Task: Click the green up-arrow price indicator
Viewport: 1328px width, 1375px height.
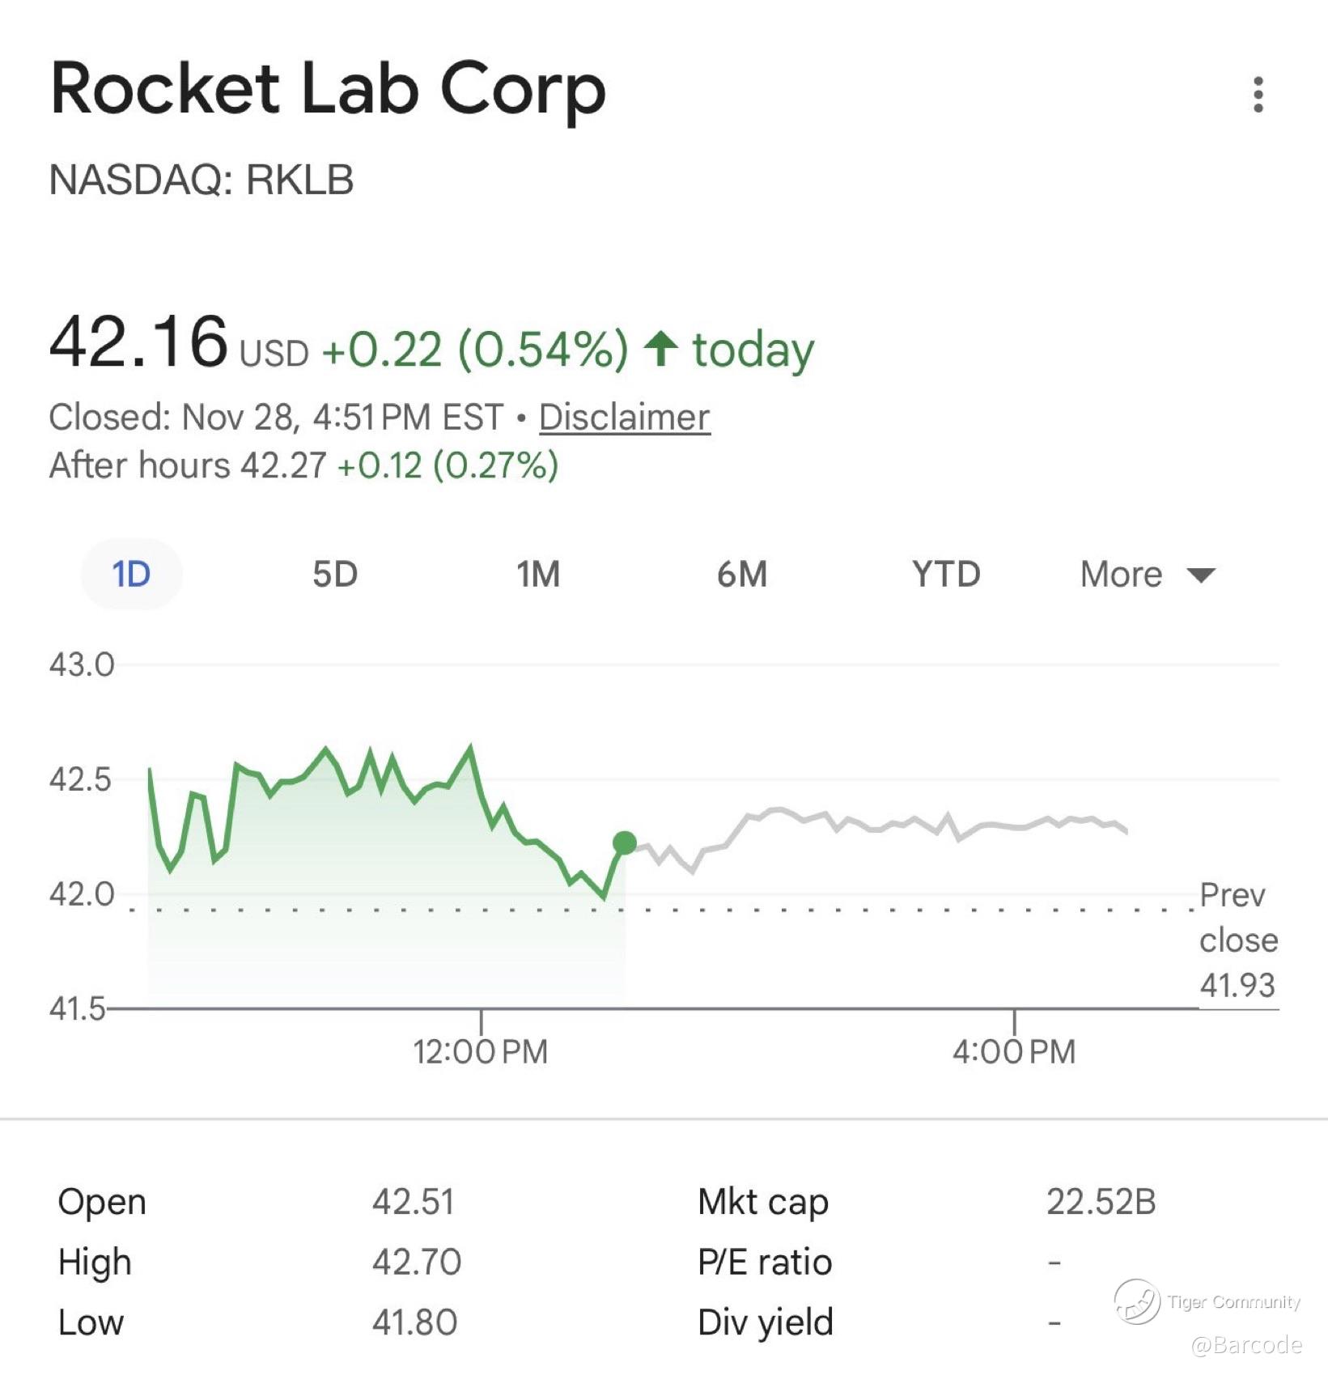Action: 660,349
